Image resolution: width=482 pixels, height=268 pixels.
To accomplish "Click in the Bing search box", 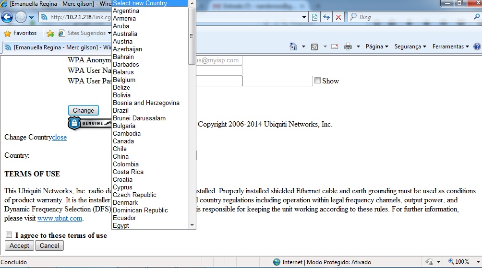I will (x=412, y=17).
